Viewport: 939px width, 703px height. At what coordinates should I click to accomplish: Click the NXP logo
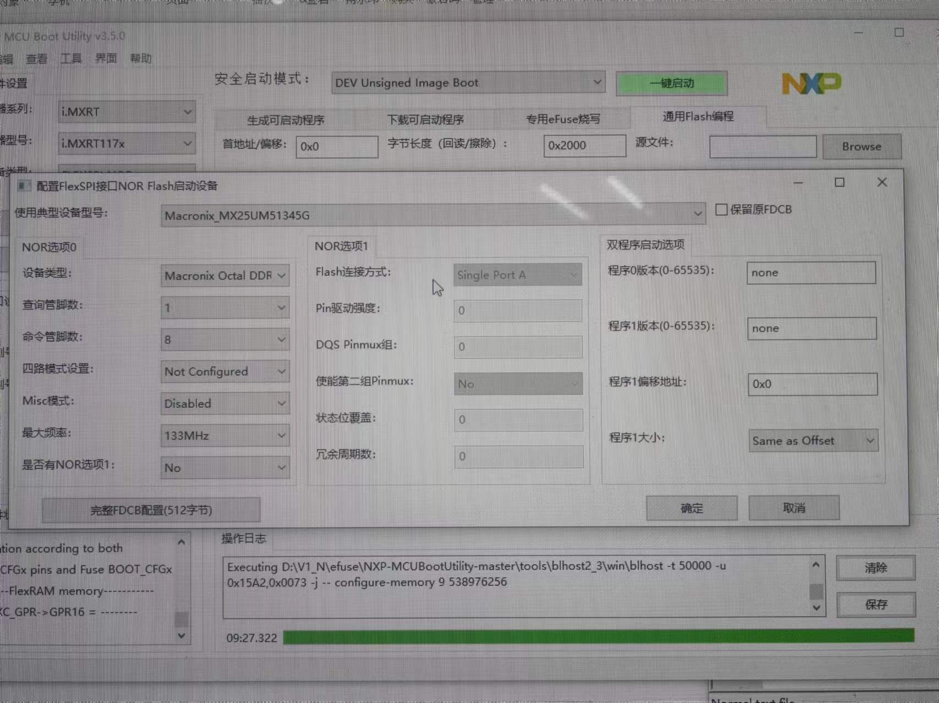811,84
